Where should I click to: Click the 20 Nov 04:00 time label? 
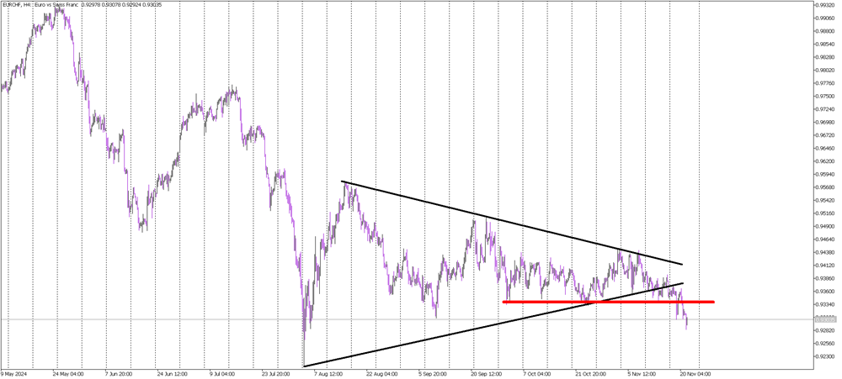(x=696, y=374)
